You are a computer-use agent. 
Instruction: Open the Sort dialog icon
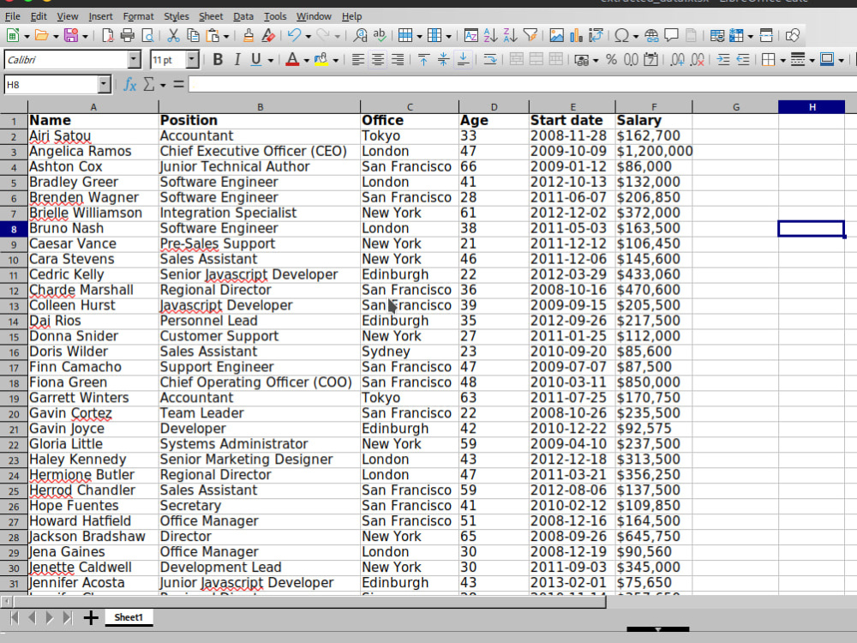(470, 36)
